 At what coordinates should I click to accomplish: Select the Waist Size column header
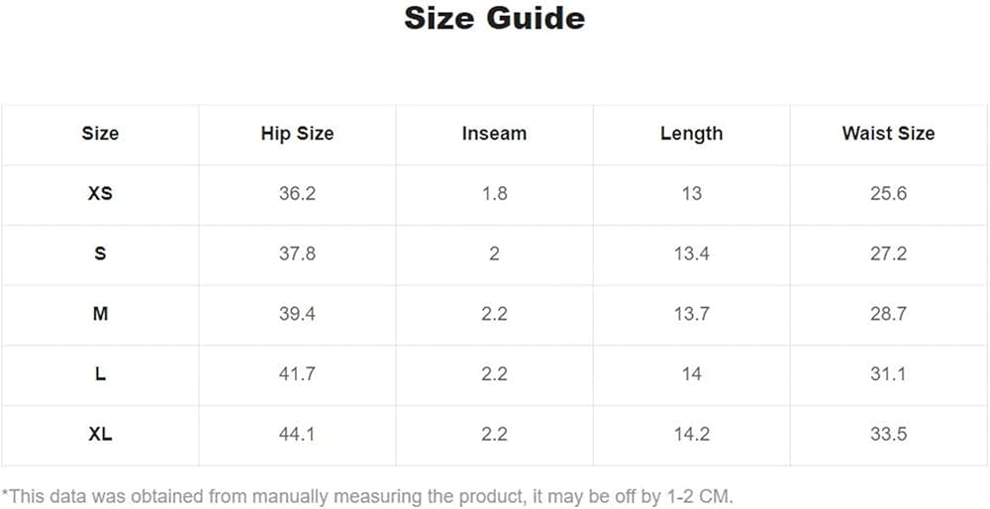tap(888, 134)
